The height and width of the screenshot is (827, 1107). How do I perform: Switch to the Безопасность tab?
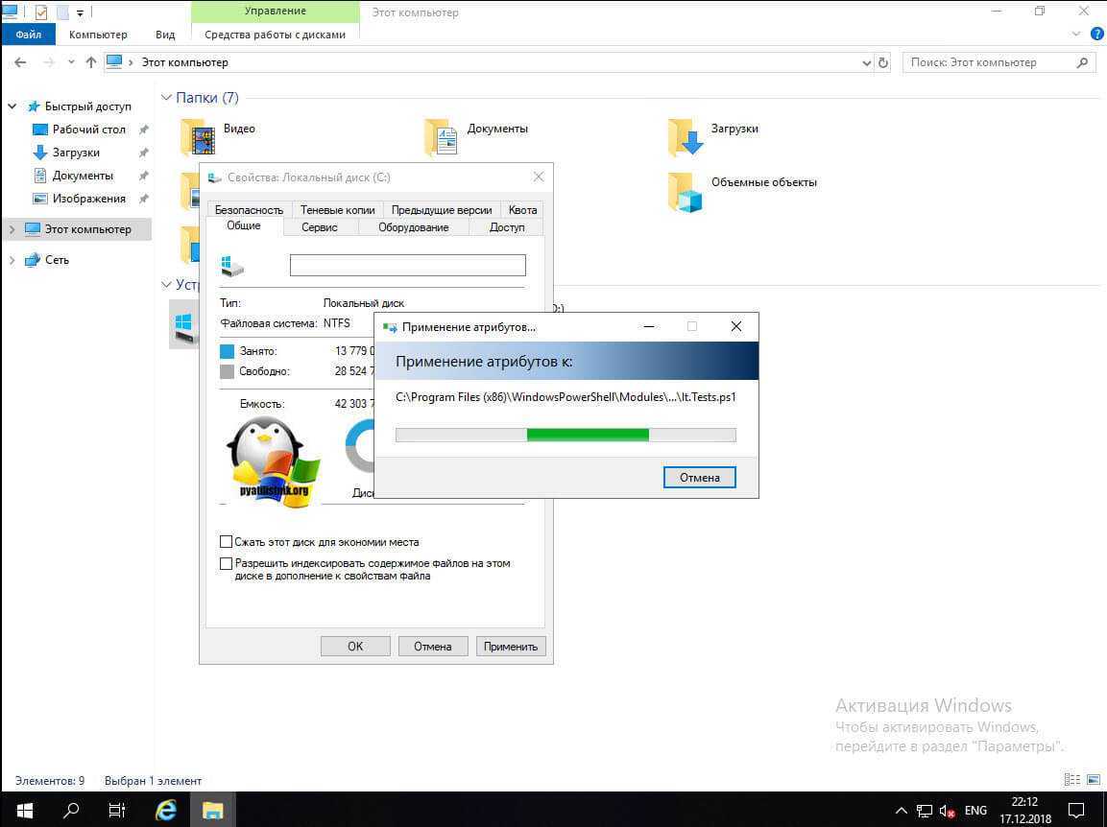[x=249, y=209]
